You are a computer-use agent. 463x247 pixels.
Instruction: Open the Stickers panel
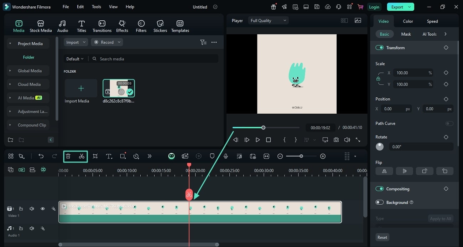pos(160,26)
